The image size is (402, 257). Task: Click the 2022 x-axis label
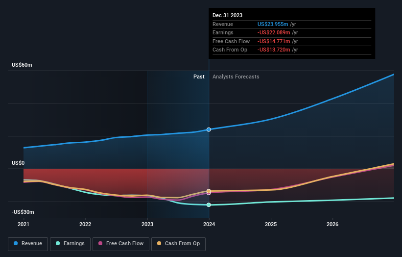click(85, 225)
